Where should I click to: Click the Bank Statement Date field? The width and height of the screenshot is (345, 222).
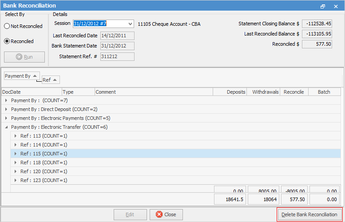pyautogui.click(x=117, y=46)
